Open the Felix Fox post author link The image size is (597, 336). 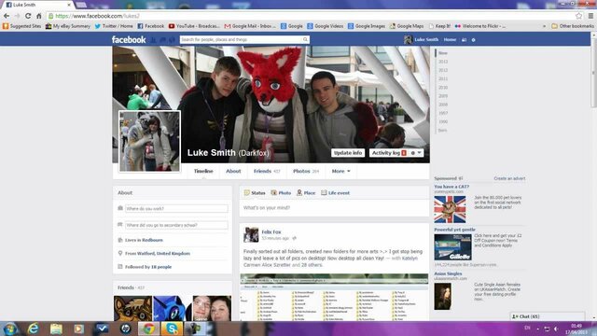click(271, 231)
